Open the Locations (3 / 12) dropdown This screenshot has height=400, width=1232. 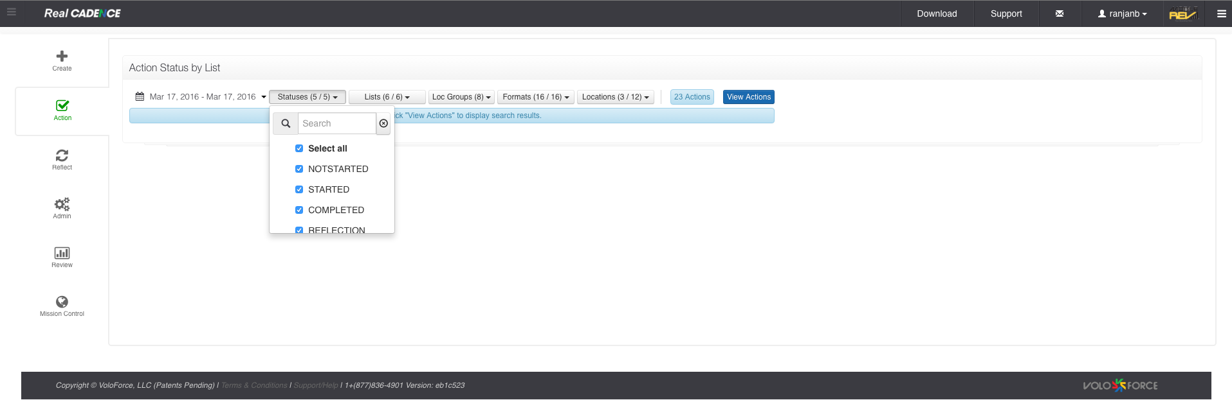point(615,97)
